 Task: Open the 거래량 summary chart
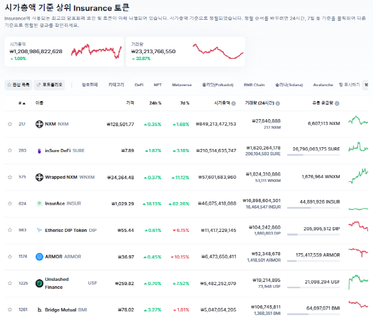pos(218,51)
